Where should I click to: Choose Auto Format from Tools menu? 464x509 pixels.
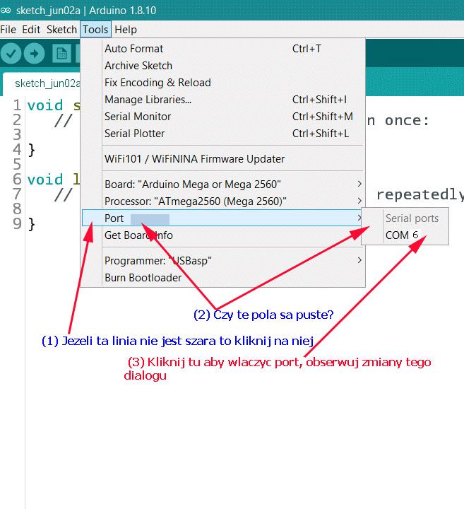pyautogui.click(x=222, y=49)
